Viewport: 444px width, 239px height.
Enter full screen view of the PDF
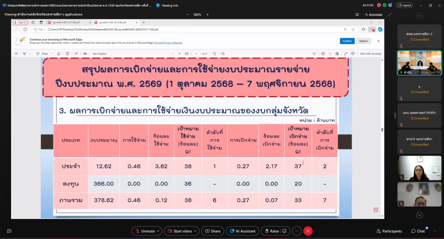coord(346,53)
